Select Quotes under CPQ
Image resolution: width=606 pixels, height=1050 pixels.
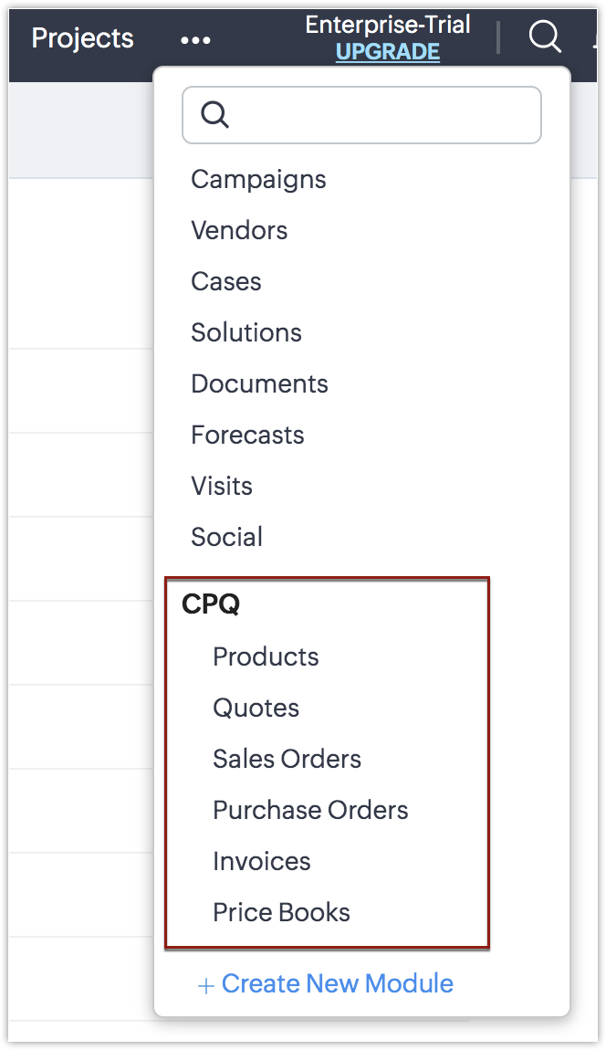click(256, 708)
